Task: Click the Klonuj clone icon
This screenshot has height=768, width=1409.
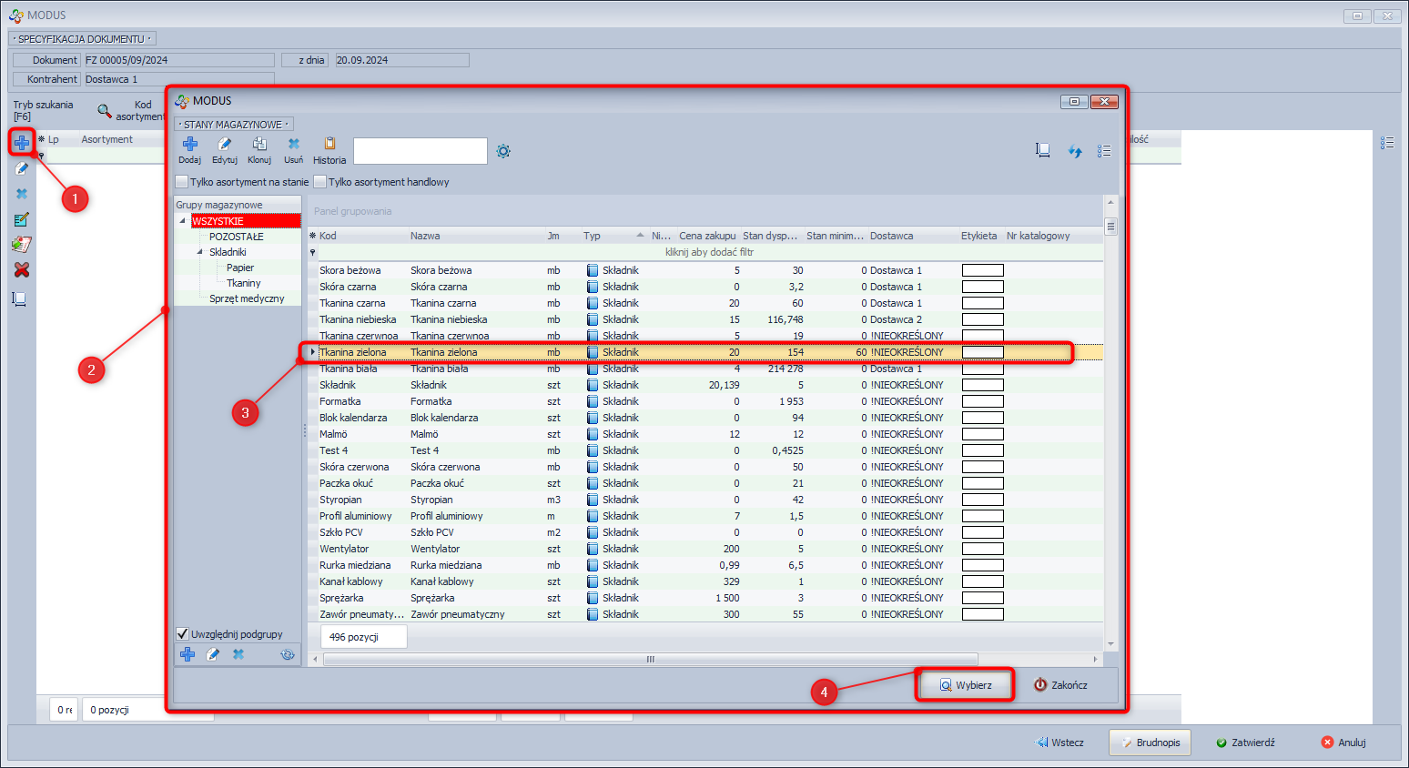Action: (259, 145)
